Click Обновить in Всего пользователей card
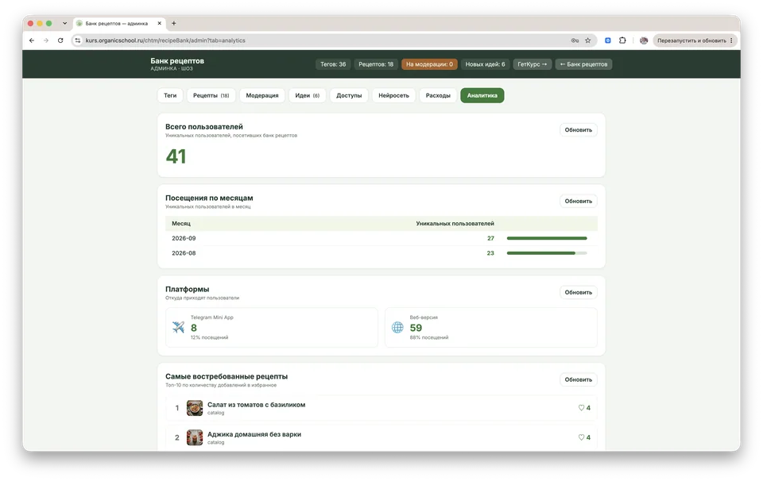This screenshot has height=481, width=763. coord(578,129)
